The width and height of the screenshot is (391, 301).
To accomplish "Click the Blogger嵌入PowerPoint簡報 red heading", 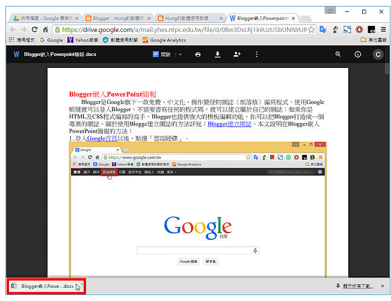I will pos(112,94).
